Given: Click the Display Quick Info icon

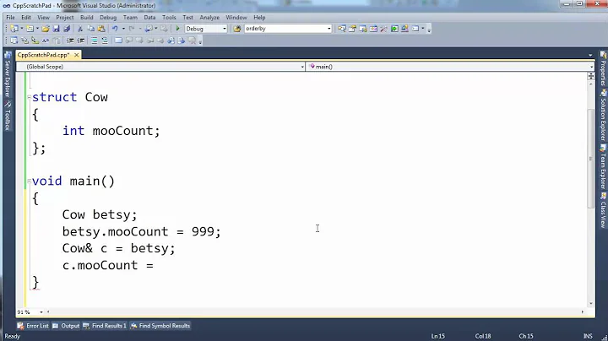Looking at the screenshot, I should click(x=35, y=41).
